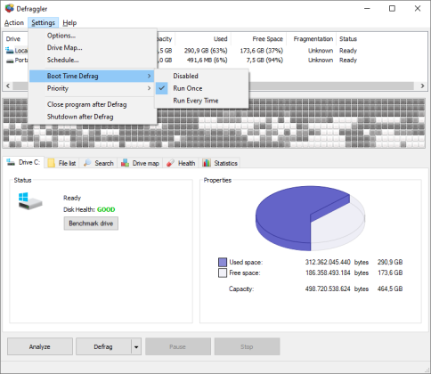Open the Help menu
Viewport: 431px width, 374px height.
pos(69,23)
